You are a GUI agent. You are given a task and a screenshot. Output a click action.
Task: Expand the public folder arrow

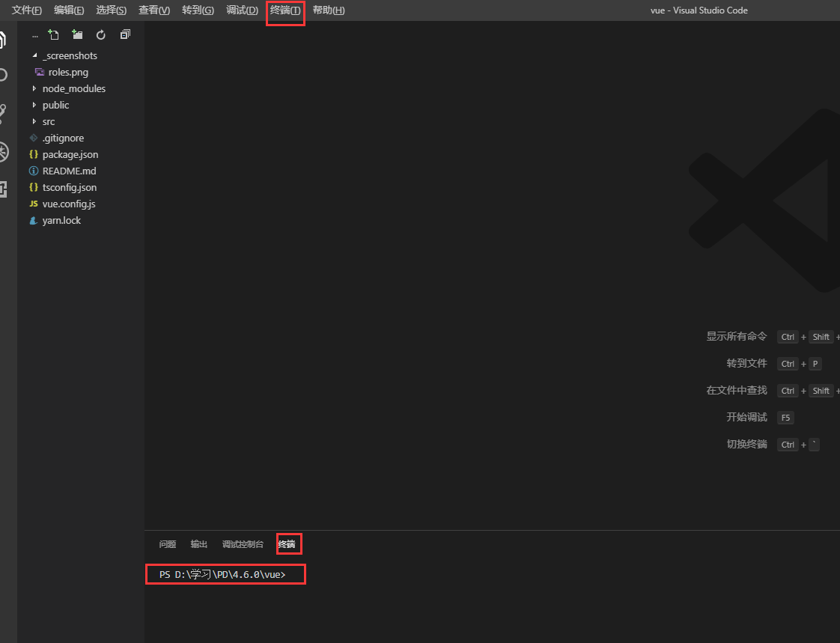[34, 105]
